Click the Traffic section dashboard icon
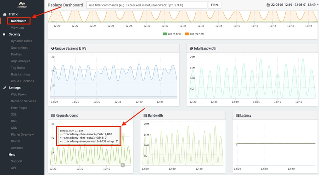The width and height of the screenshot is (319, 175). [5, 14]
